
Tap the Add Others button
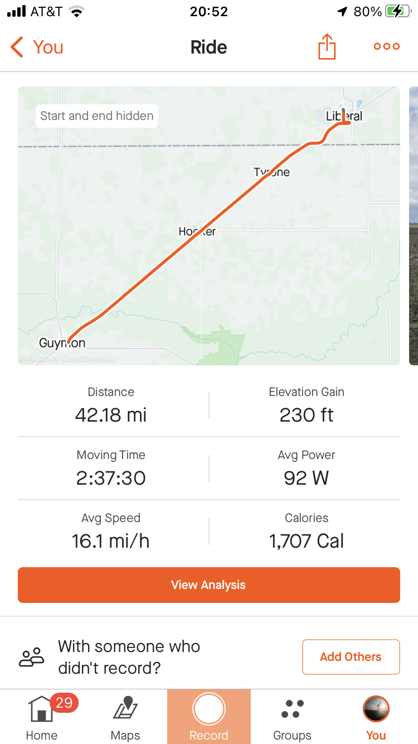[x=351, y=657]
